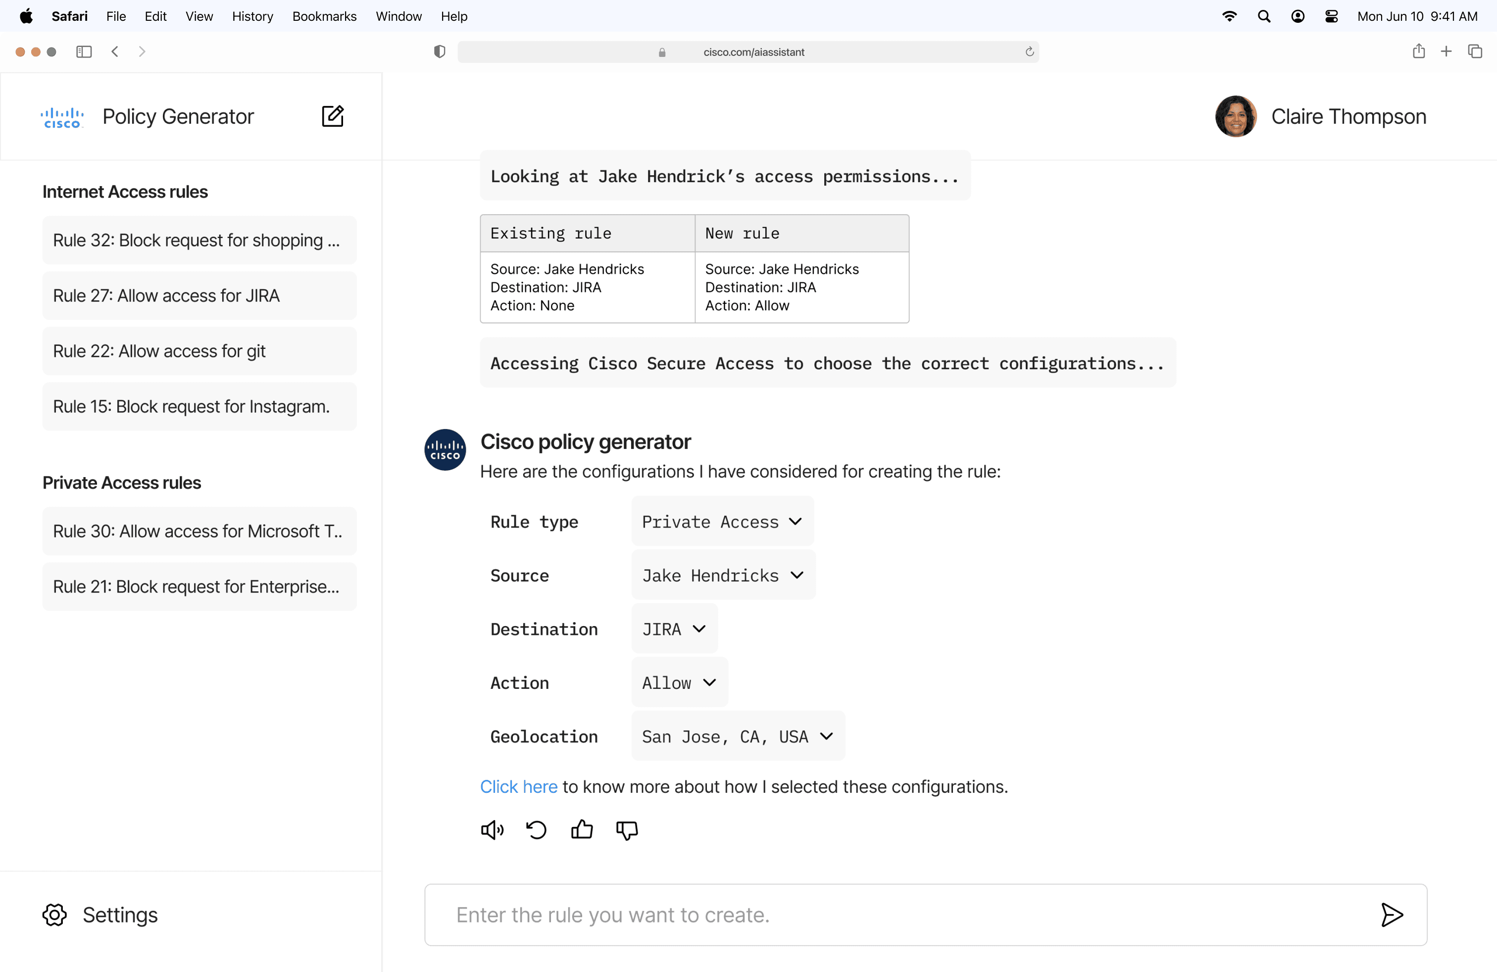The width and height of the screenshot is (1497, 972).
Task: Open Safari's Share icon
Action: tap(1418, 51)
